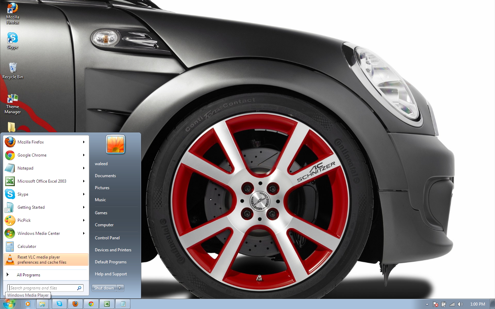This screenshot has height=309, width=495.
Task: Click the user account picture in the Start menu
Action: pos(115,144)
